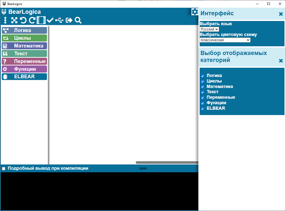The height and width of the screenshot is (211, 286).
Task: Click the Выбрать цветовую схему label
Action: coord(228,34)
